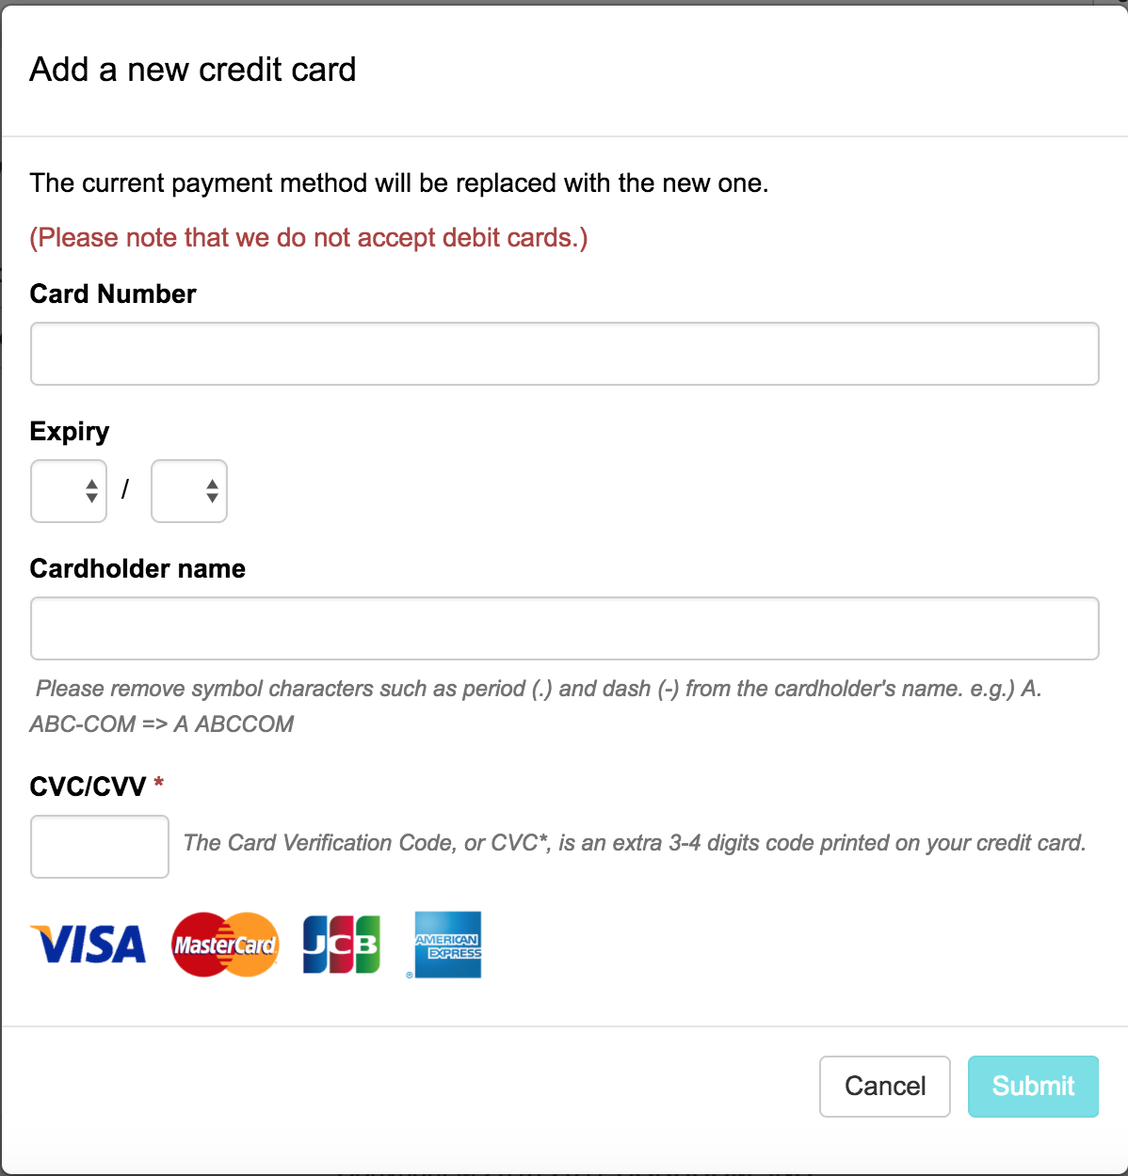Viewport: 1128px width, 1176px height.
Task: Click the 'Add a new credit card' heading
Action: [193, 70]
